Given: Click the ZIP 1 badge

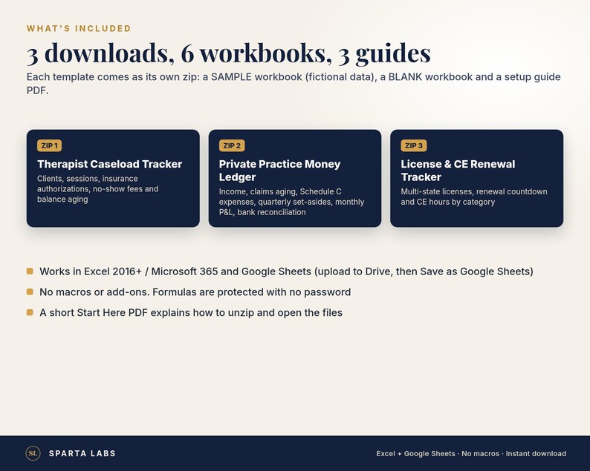Looking at the screenshot, I should [x=49, y=145].
